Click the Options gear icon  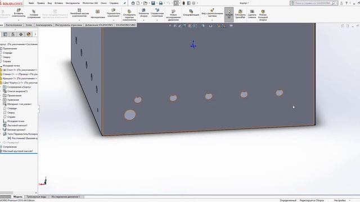pyautogui.click(x=193, y=3)
